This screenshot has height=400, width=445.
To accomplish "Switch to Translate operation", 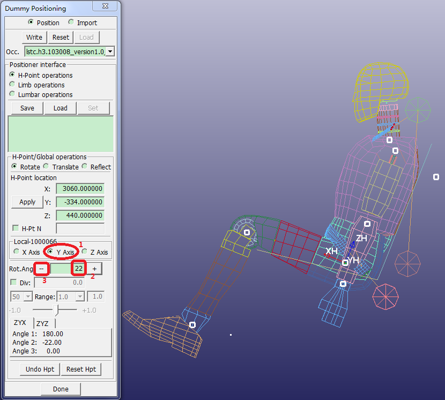I will point(46,167).
